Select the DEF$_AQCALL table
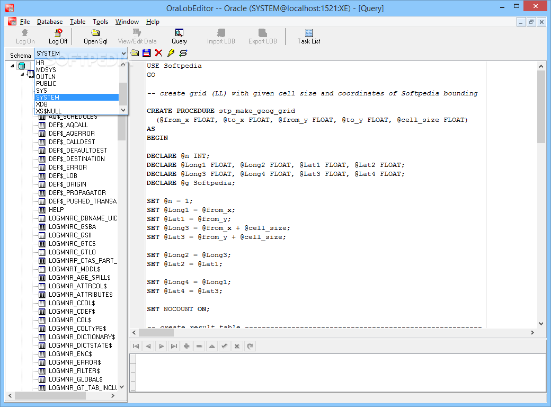The width and height of the screenshot is (551, 407). 68,125
